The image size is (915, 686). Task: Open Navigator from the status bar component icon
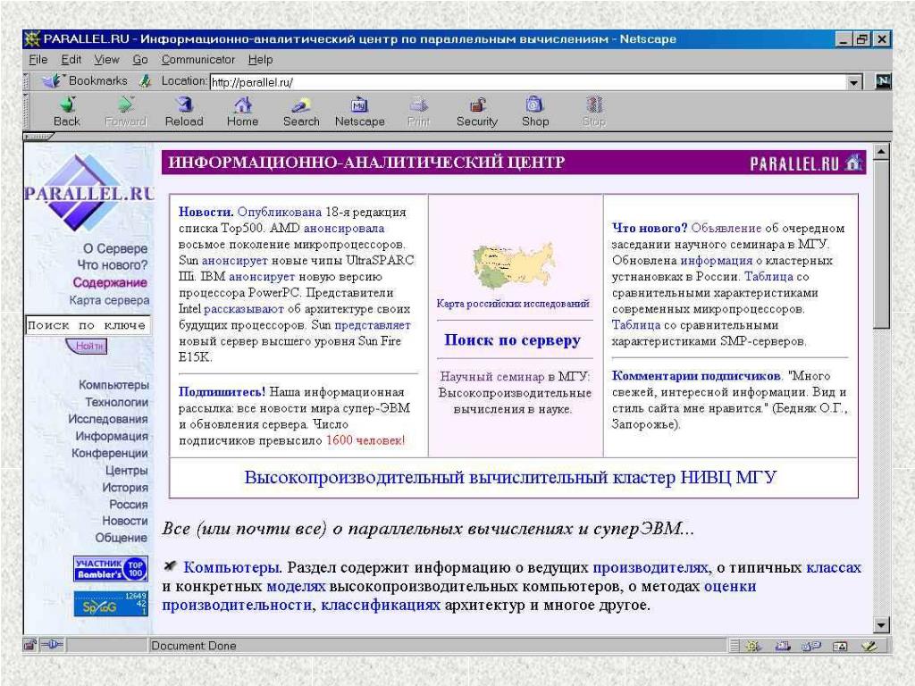point(753,646)
